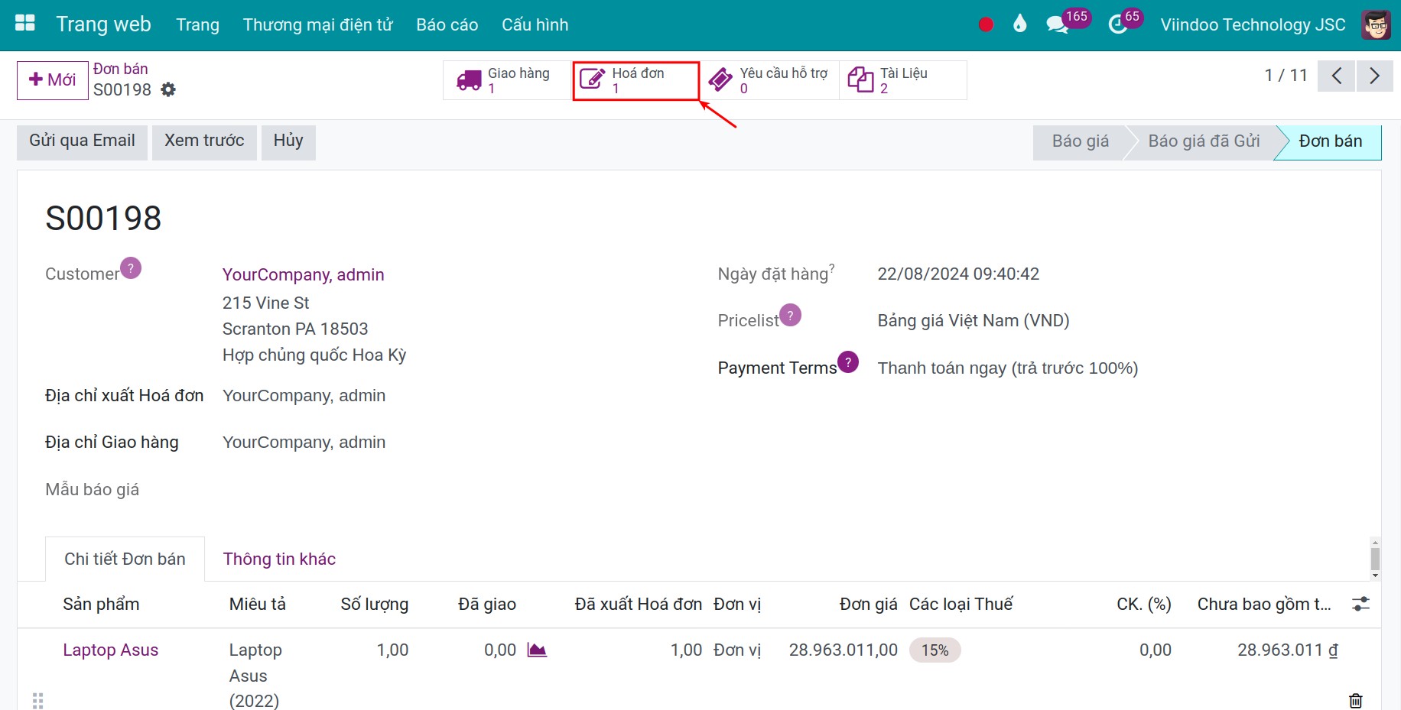
Task: Open Cấu hình menu
Action: [x=535, y=24]
